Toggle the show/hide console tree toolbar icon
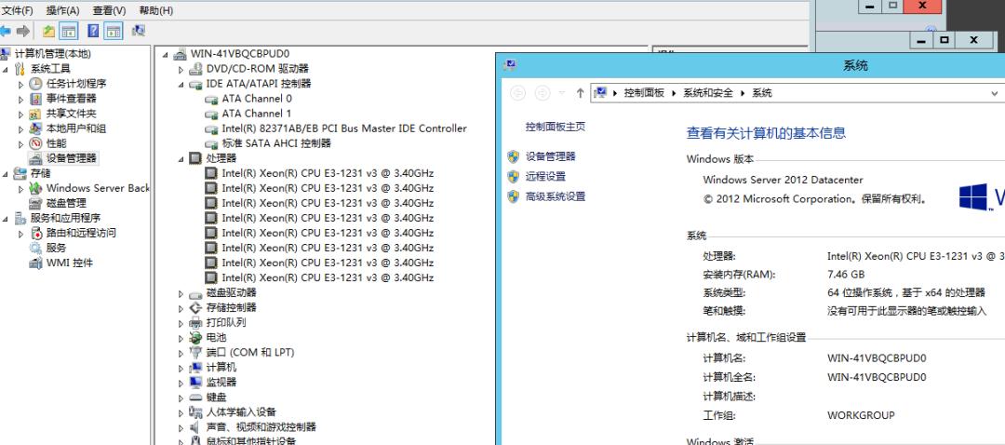1005x445 pixels. click(69, 31)
